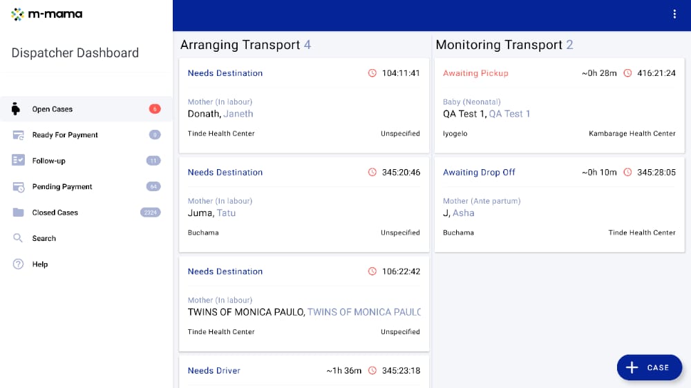Screen dimensions: 691x388
Task: Open the three-dot overflow menu
Action: click(x=674, y=14)
